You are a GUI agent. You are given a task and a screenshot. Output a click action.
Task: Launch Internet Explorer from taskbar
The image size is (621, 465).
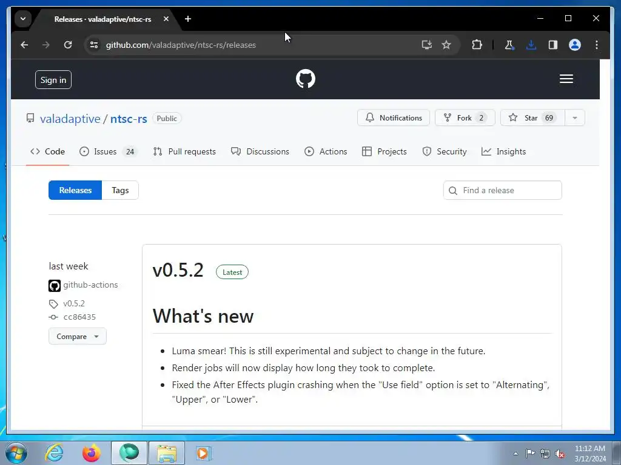[x=54, y=453]
